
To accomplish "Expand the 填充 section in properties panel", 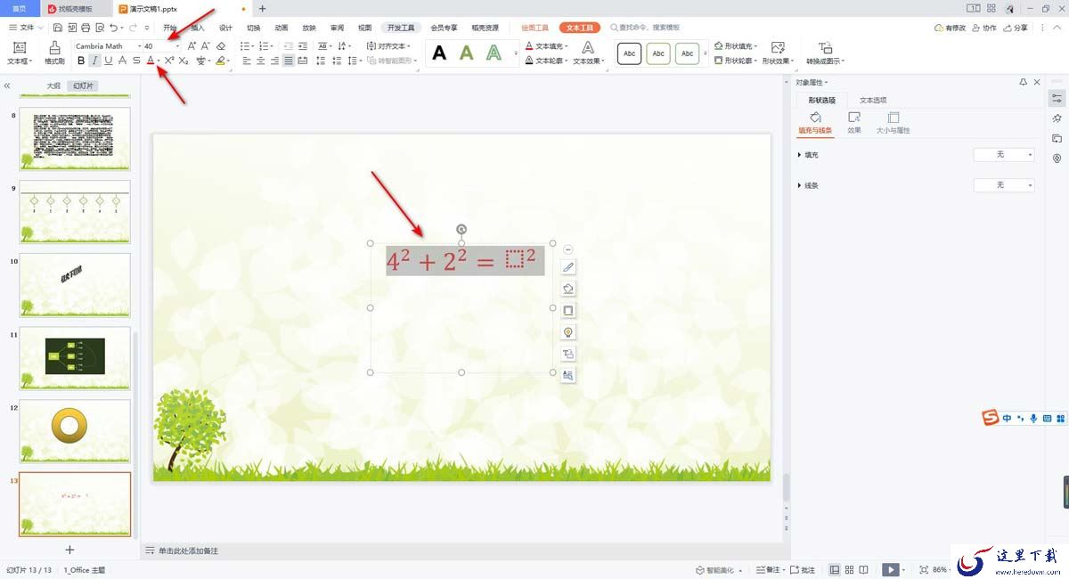I will coord(799,155).
